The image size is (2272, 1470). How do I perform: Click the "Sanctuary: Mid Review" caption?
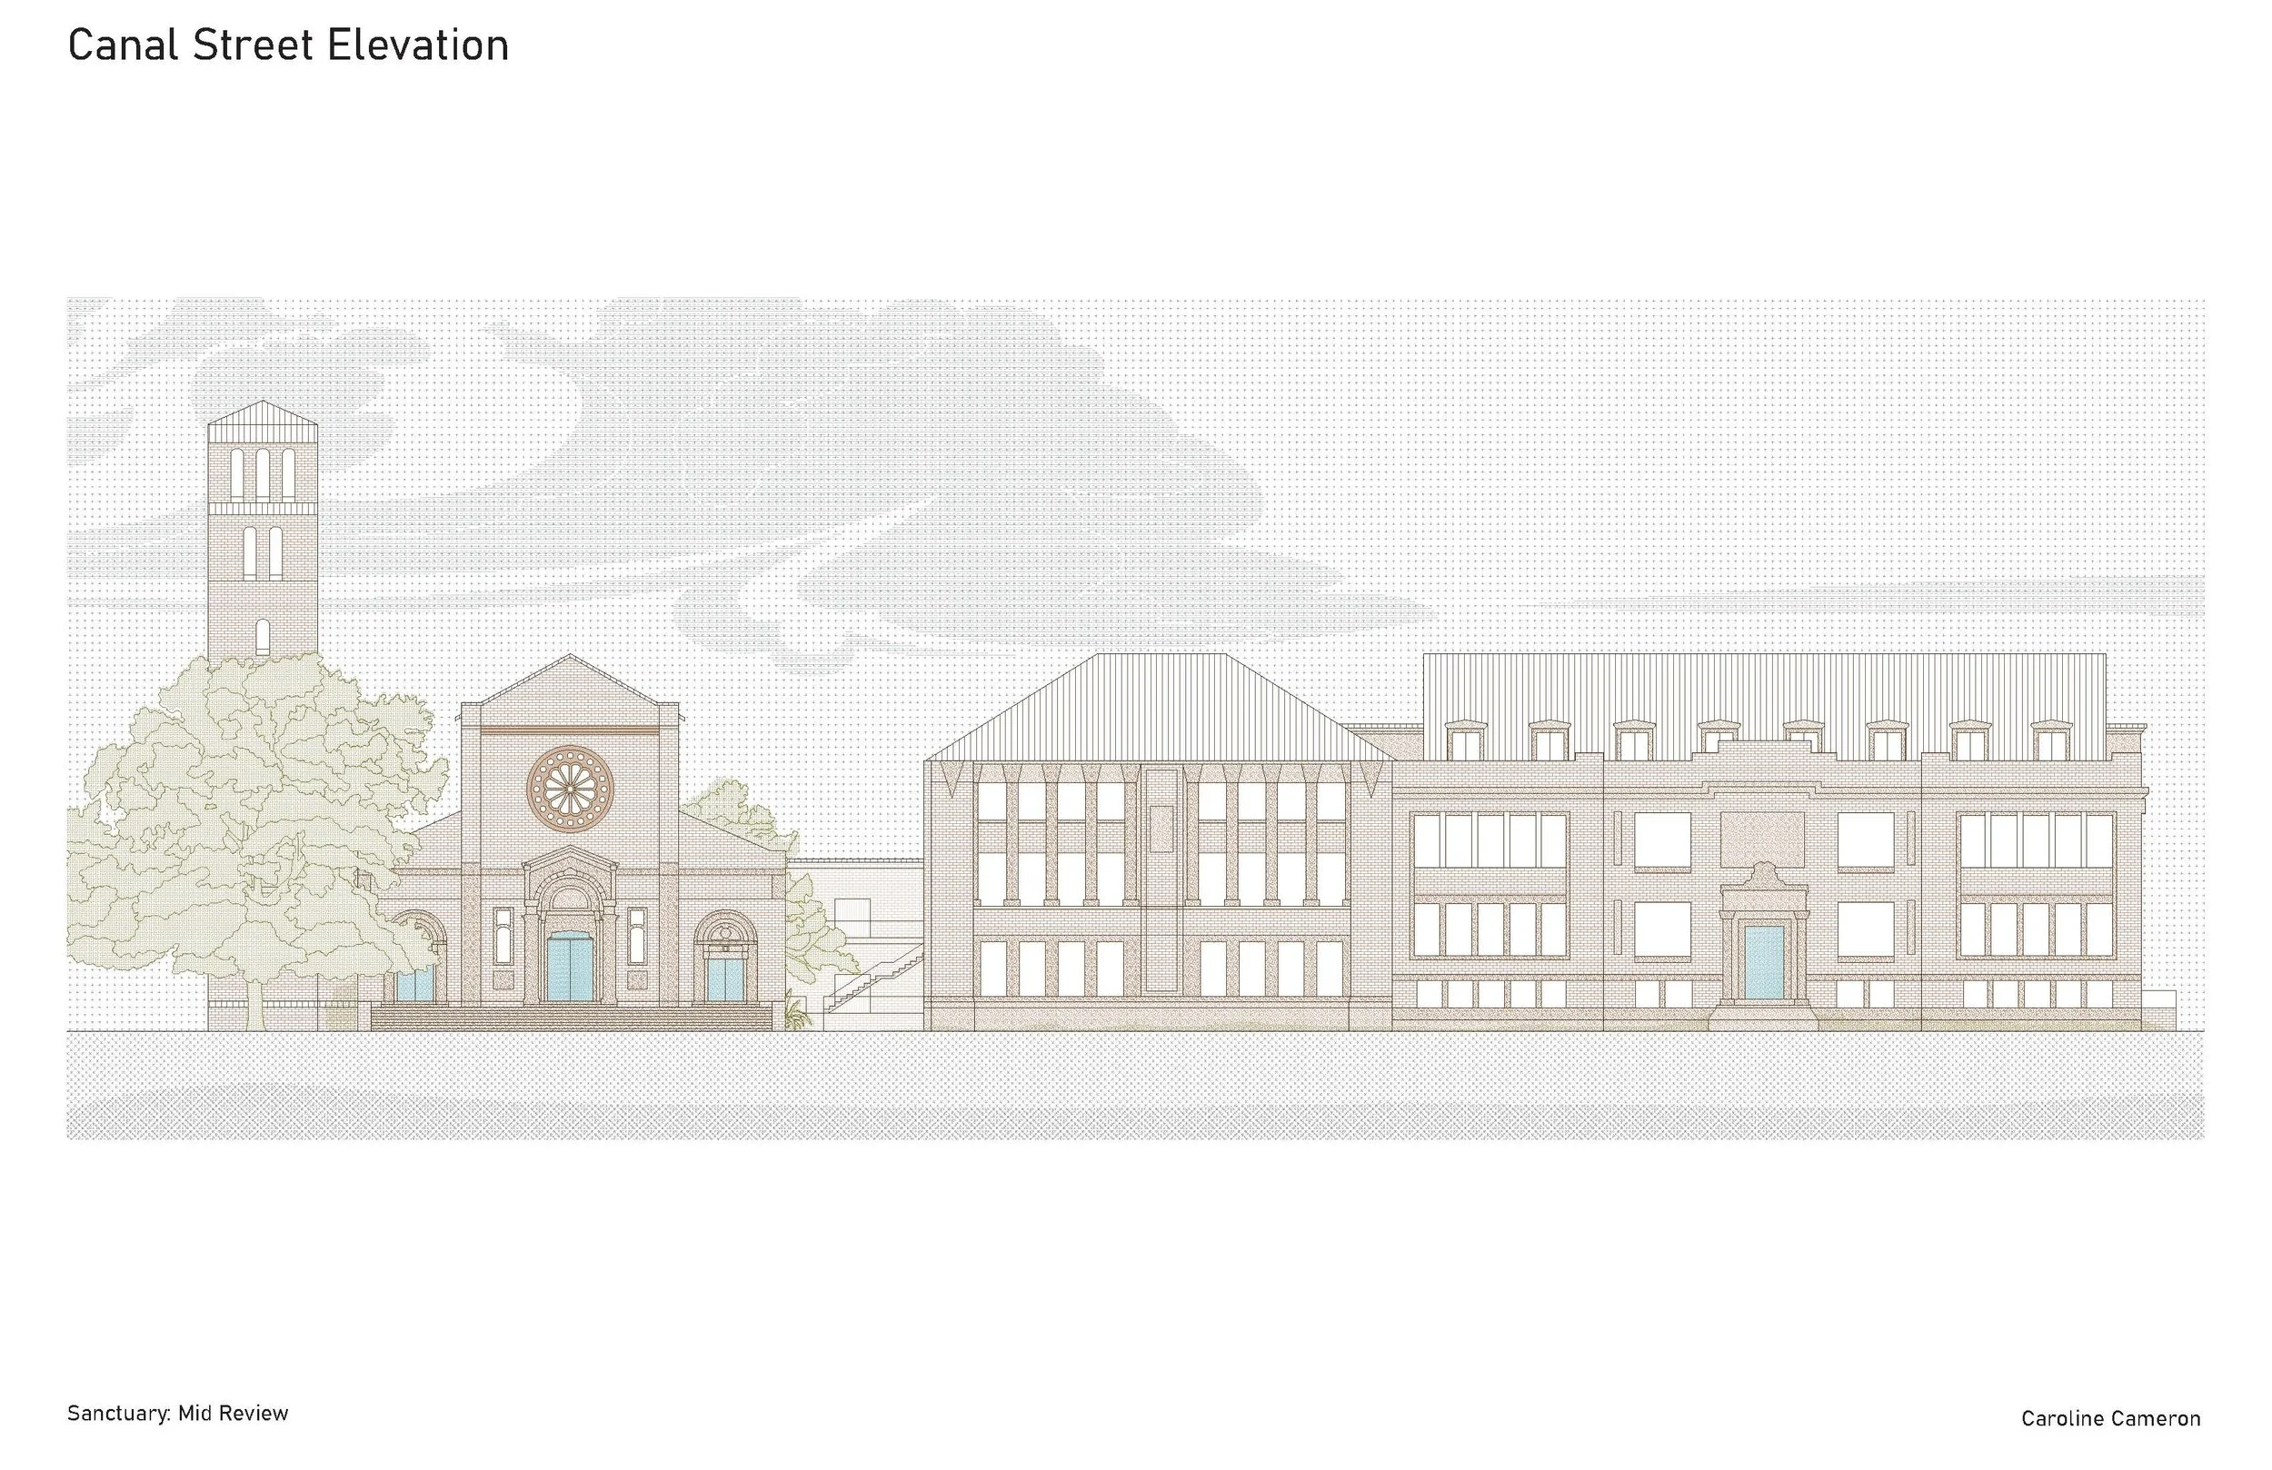[177, 1414]
